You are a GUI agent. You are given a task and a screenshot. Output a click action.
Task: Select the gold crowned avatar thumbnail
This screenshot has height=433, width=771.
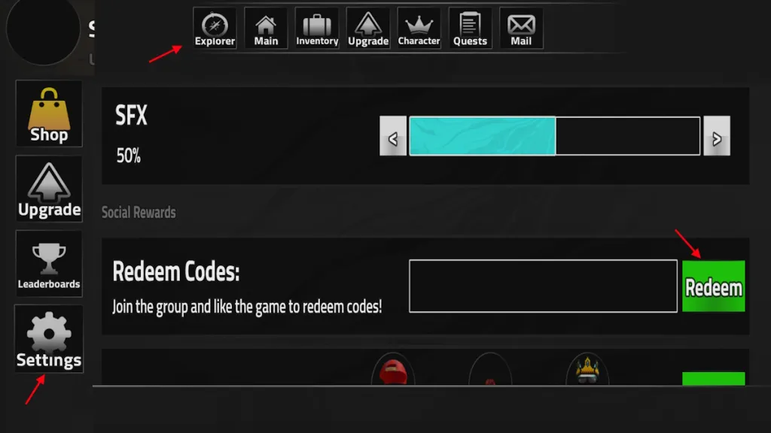click(x=587, y=369)
